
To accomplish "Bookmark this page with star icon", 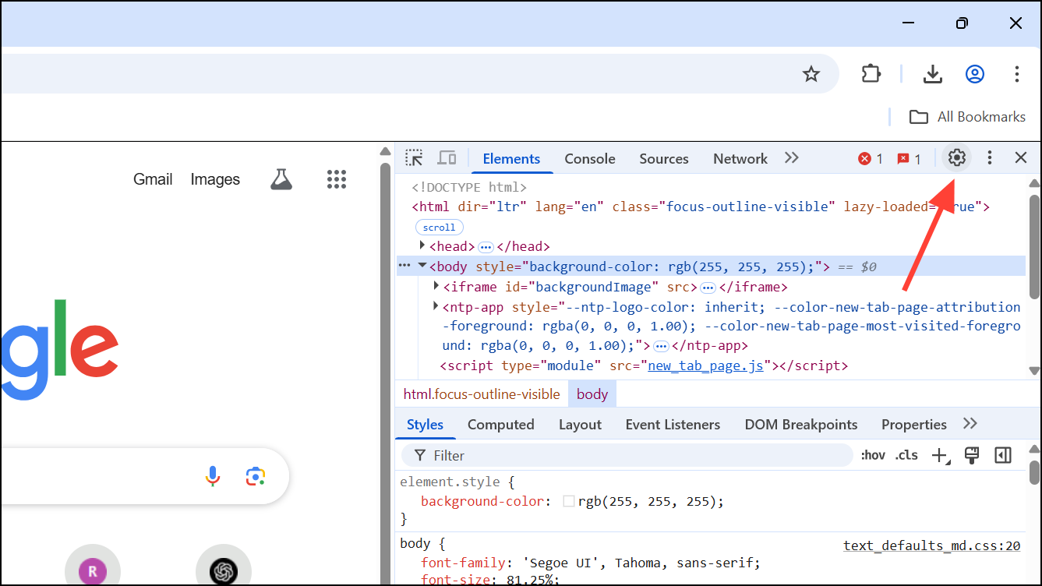I will [x=811, y=74].
